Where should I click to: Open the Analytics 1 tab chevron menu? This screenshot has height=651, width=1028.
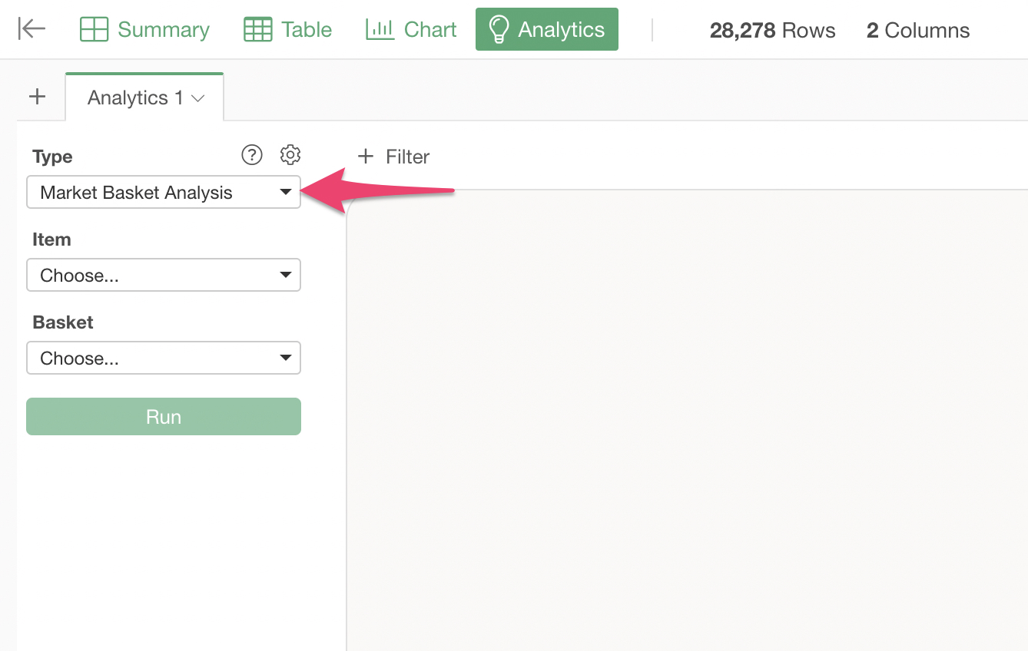[198, 98]
